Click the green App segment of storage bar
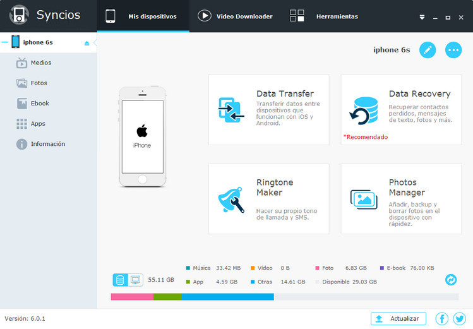This screenshot has width=473, height=329. (x=167, y=297)
